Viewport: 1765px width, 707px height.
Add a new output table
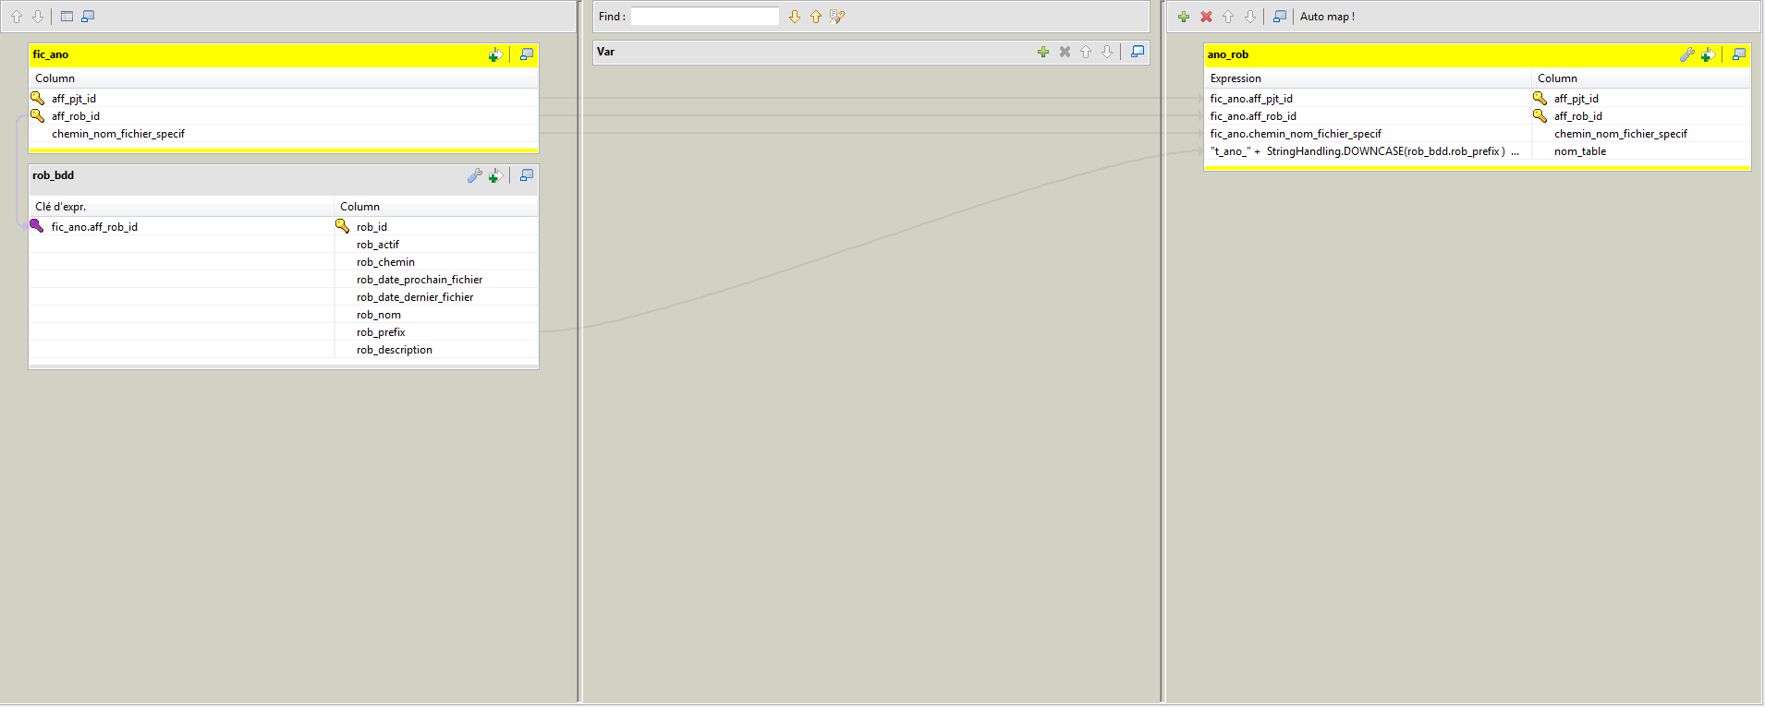click(1184, 17)
